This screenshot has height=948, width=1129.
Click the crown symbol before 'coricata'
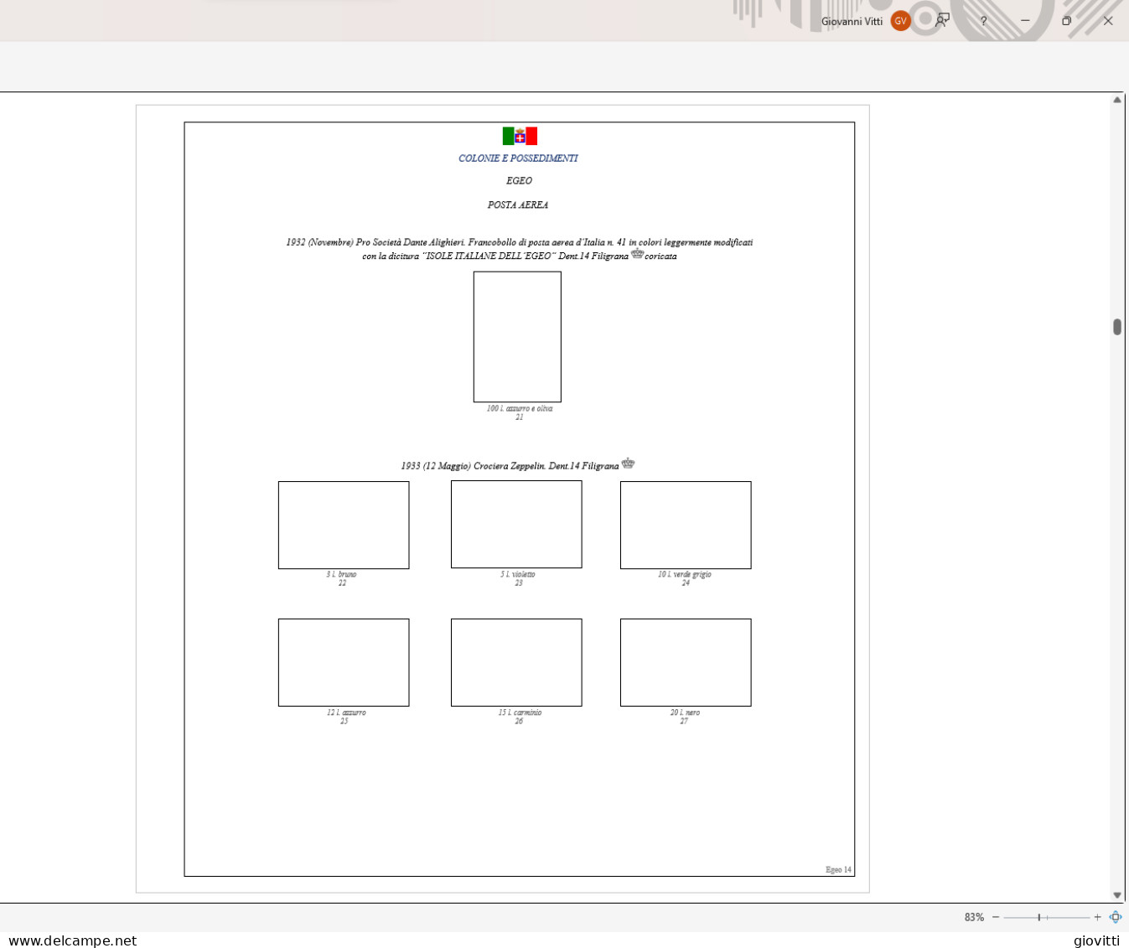(637, 253)
